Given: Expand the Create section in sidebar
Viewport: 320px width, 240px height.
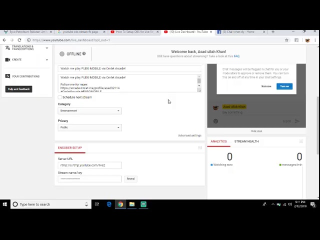Looking at the screenshot, I should coord(46,59).
